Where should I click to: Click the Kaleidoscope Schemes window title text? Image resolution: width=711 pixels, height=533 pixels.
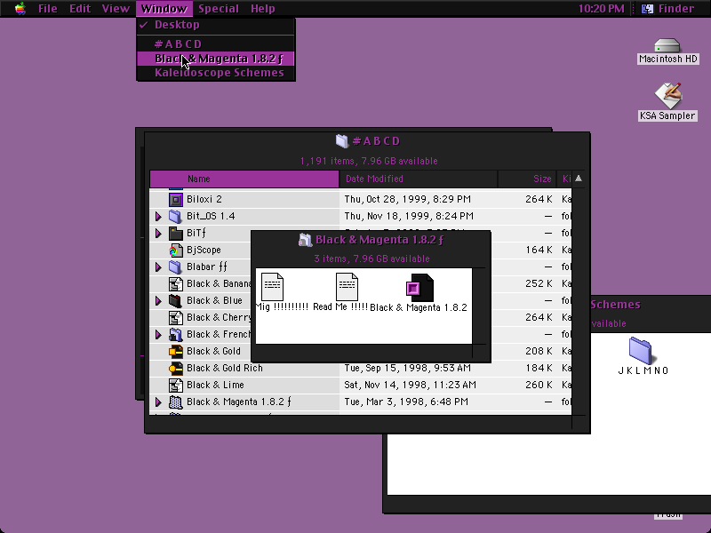615,305
